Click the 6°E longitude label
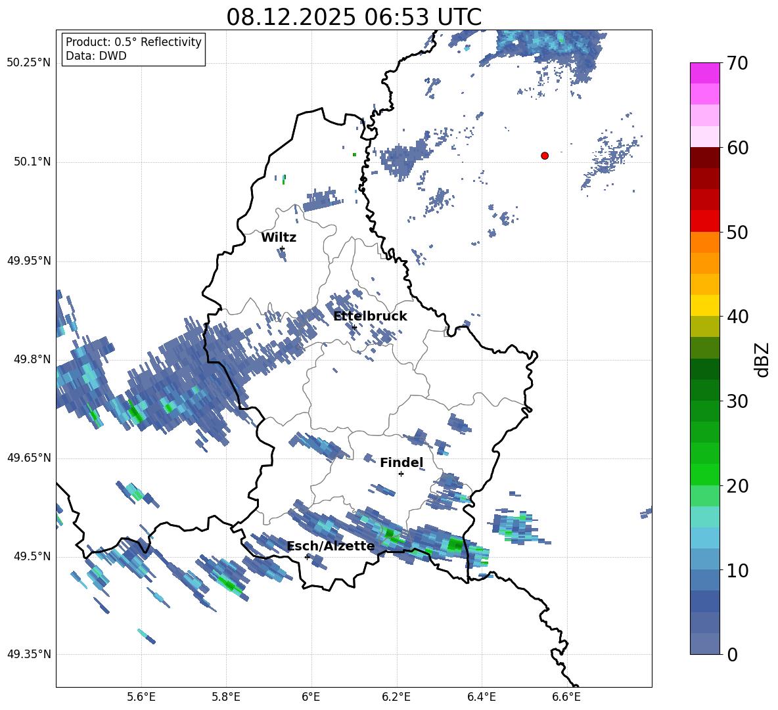Screen dimensions: 778x710 pos(311,698)
